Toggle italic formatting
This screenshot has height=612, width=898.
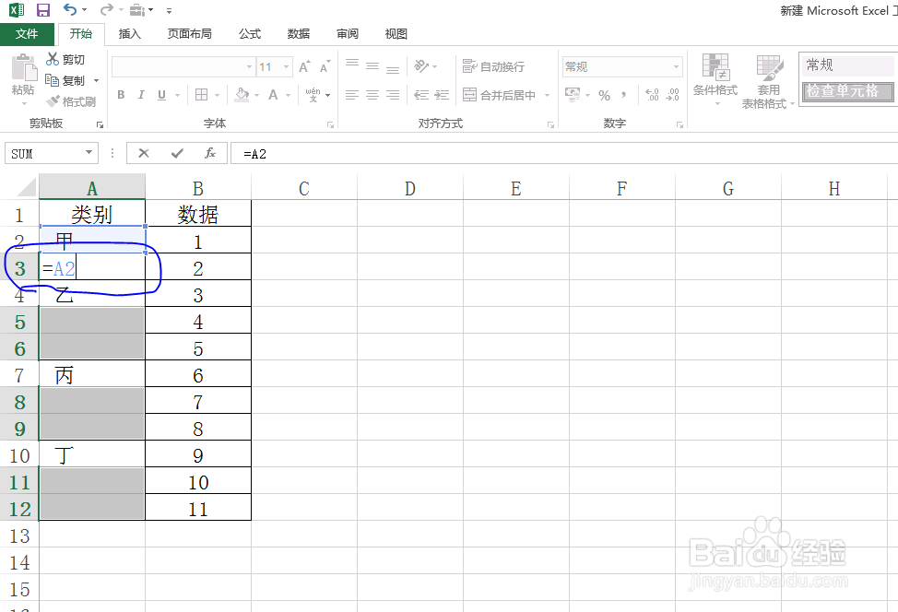140,95
